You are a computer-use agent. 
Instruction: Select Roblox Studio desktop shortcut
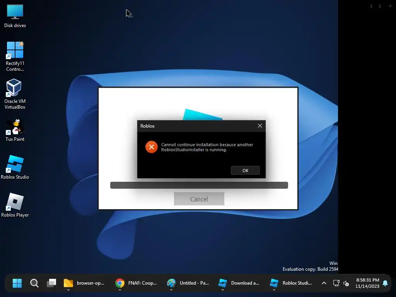[x=15, y=167]
